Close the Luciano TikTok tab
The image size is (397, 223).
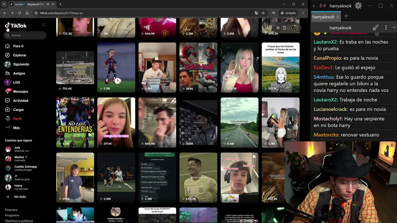coord(53,4)
